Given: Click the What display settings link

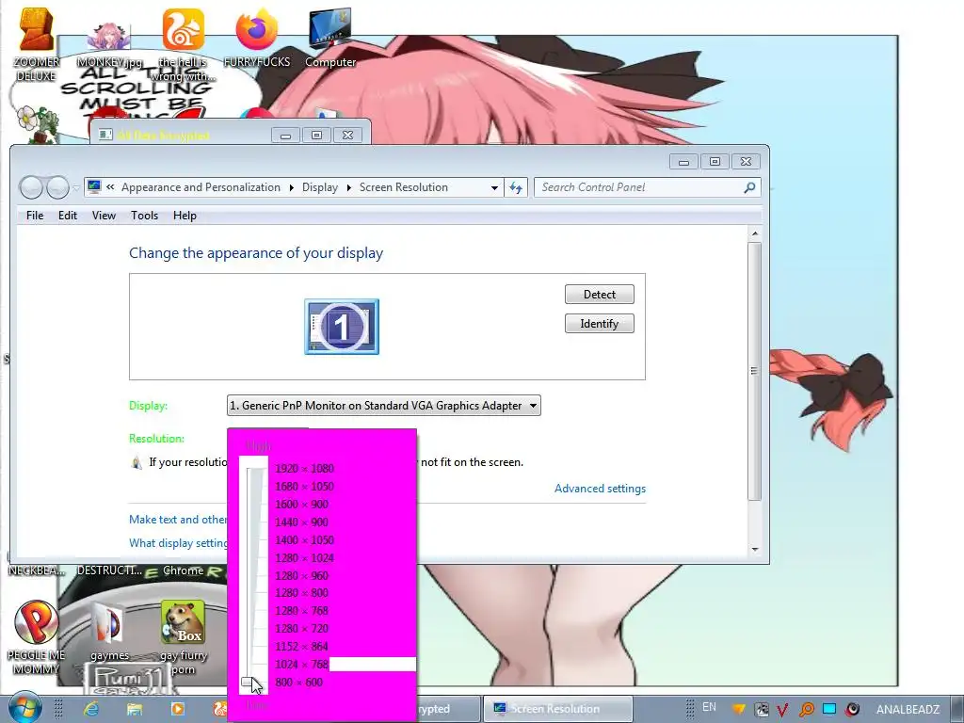Looking at the screenshot, I should [178, 543].
